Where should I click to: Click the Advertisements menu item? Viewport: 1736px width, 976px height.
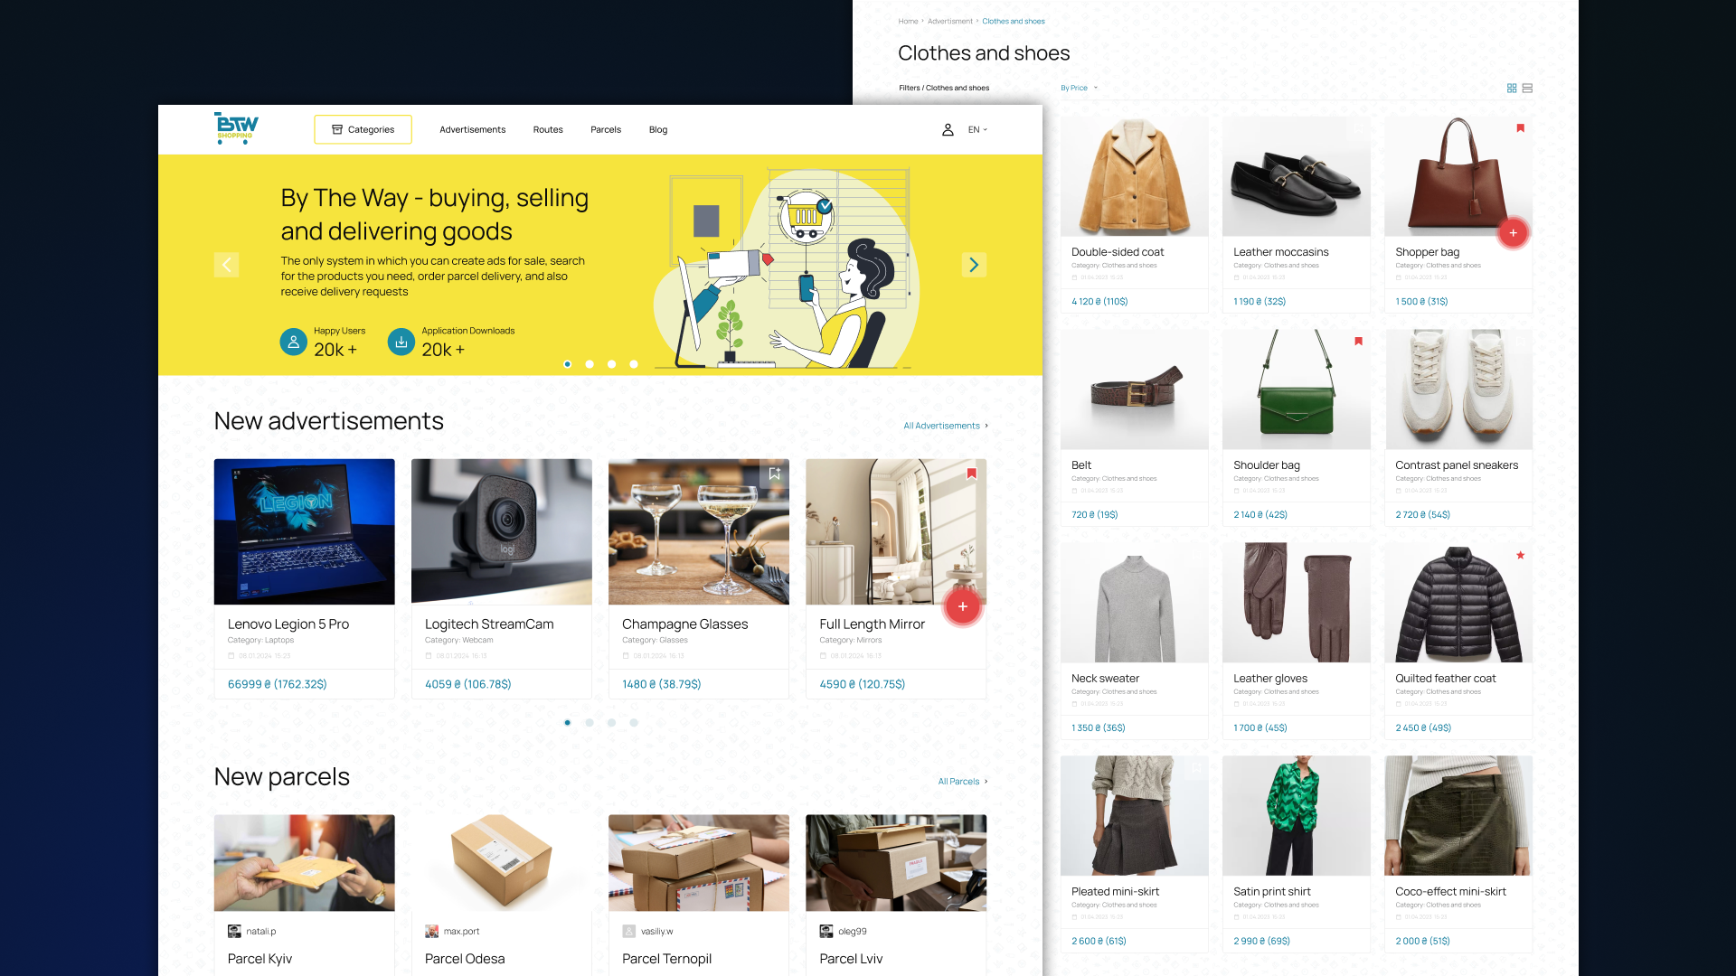click(472, 128)
